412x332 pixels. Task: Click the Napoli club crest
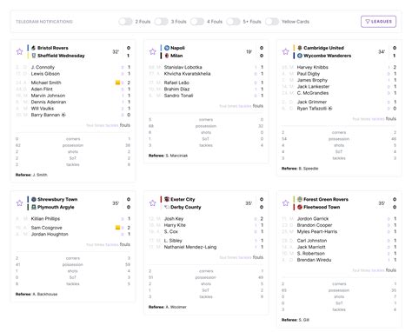(167, 48)
